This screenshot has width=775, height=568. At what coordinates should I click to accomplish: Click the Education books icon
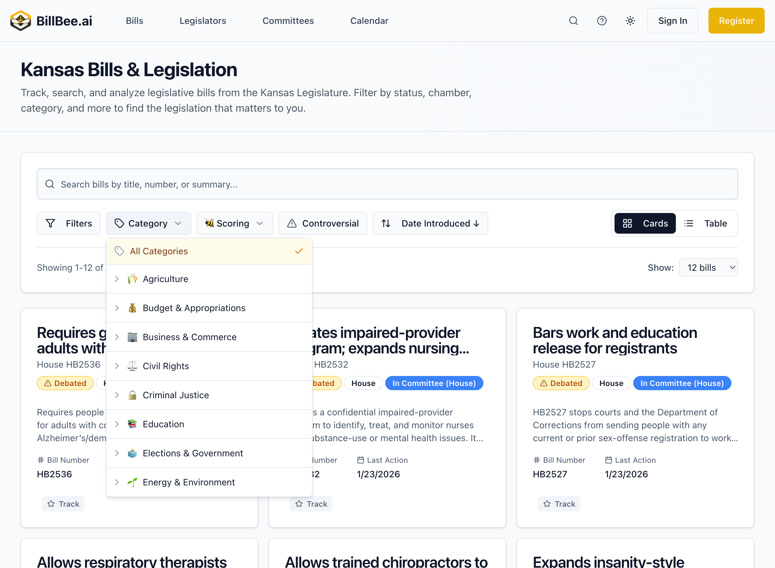tap(132, 424)
